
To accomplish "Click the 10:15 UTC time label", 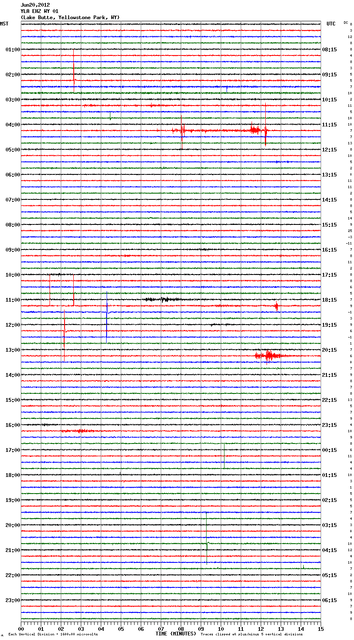I will coord(329,100).
